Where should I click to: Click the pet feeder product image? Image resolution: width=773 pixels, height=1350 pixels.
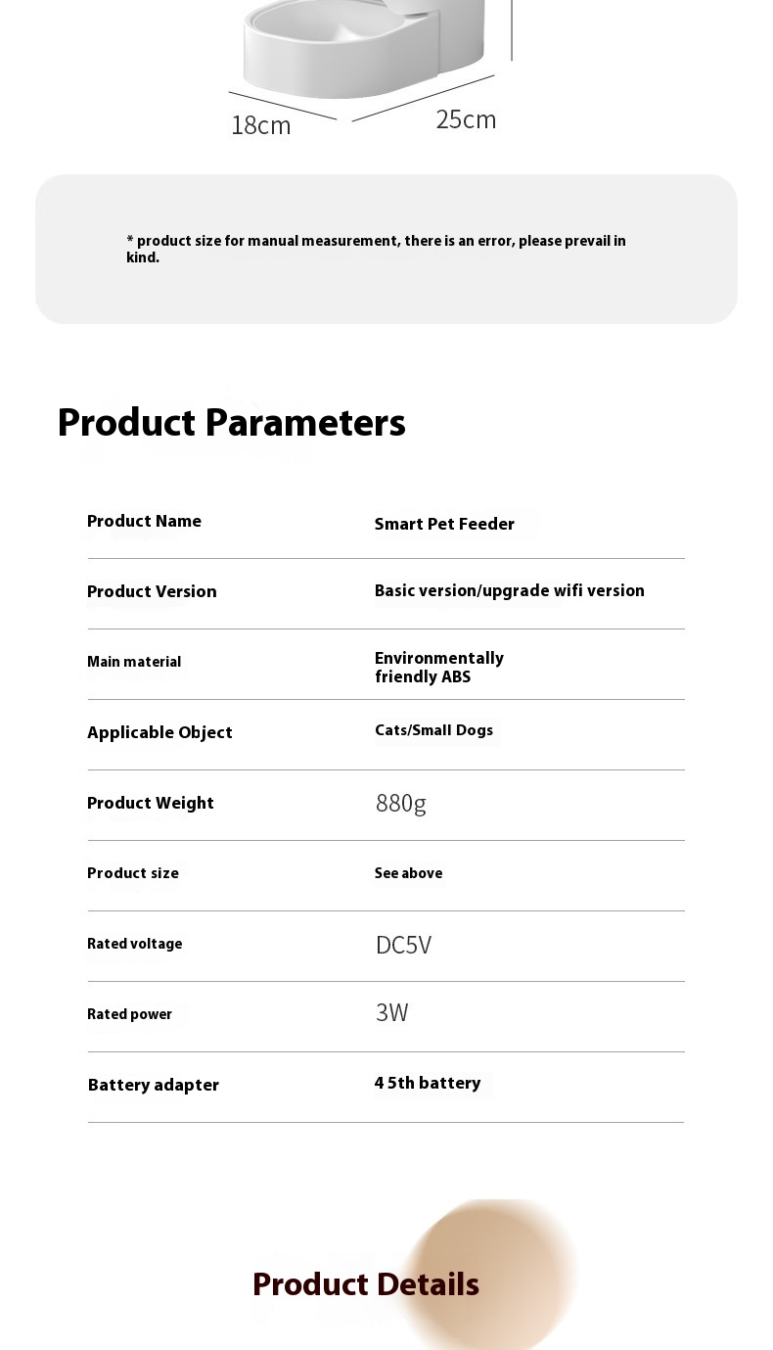[365, 49]
